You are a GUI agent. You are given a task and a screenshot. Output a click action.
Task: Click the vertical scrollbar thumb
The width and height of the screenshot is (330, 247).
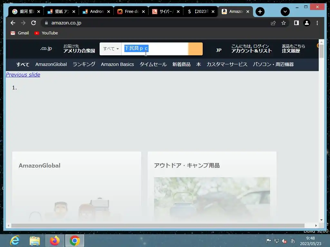tap(321, 51)
